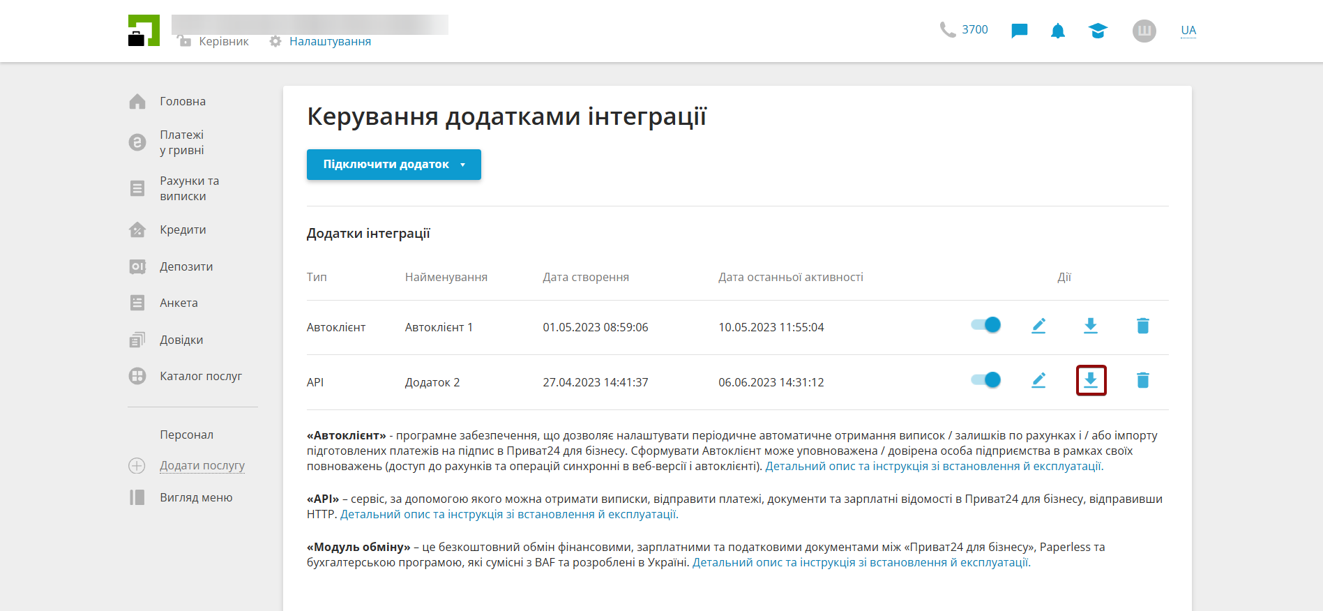Delete the Додаток 2 API application
1323x611 pixels.
point(1143,380)
